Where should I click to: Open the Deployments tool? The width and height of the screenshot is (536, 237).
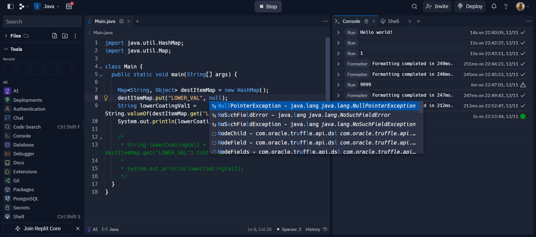pos(42,100)
